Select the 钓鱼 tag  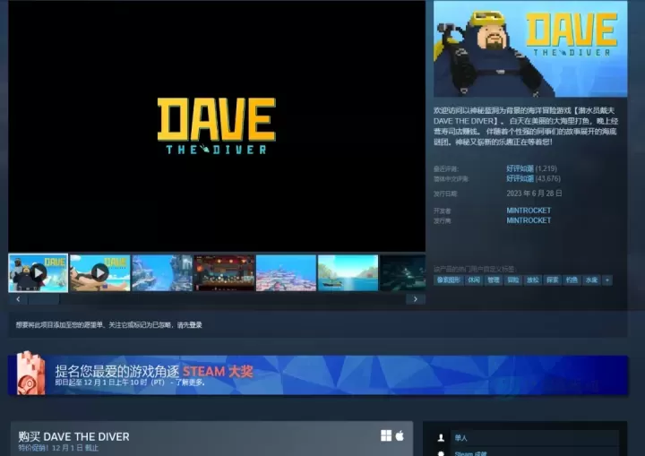[572, 280]
